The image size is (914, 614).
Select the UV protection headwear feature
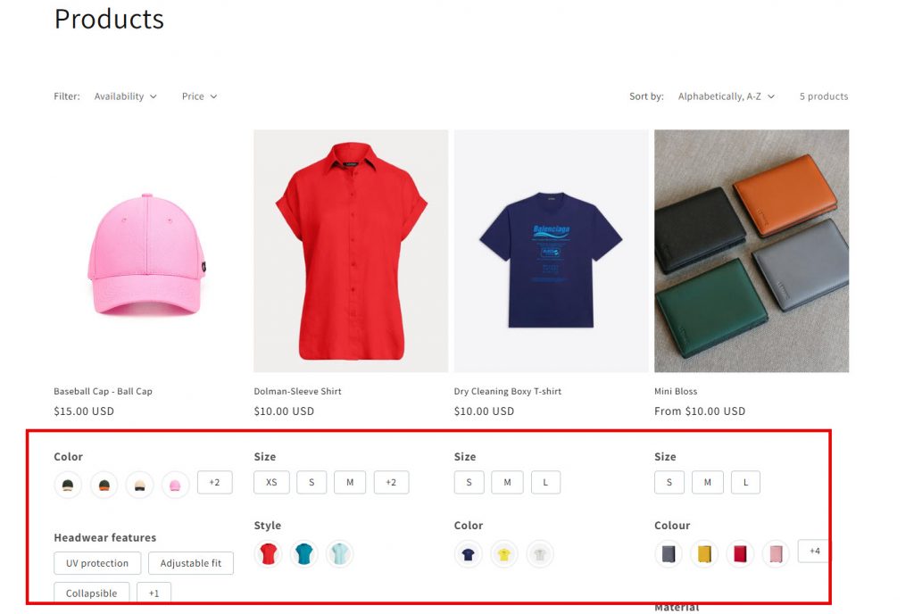point(97,563)
